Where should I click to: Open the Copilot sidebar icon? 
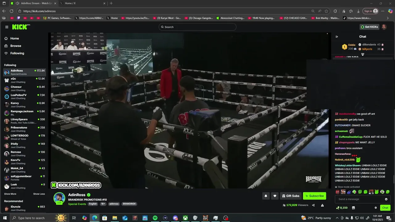390,11
